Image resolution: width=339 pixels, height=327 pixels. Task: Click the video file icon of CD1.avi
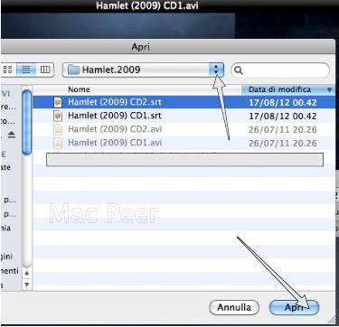pos(58,144)
